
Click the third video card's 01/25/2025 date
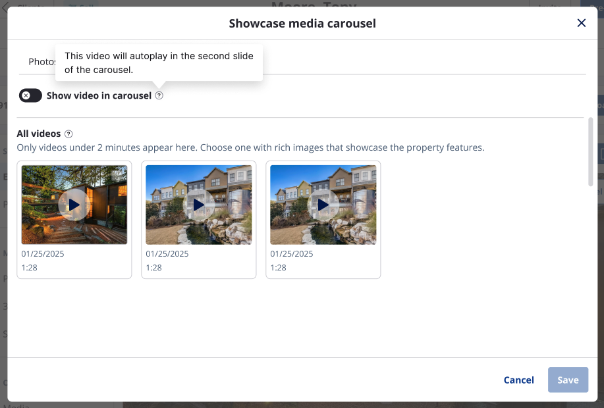(x=292, y=253)
